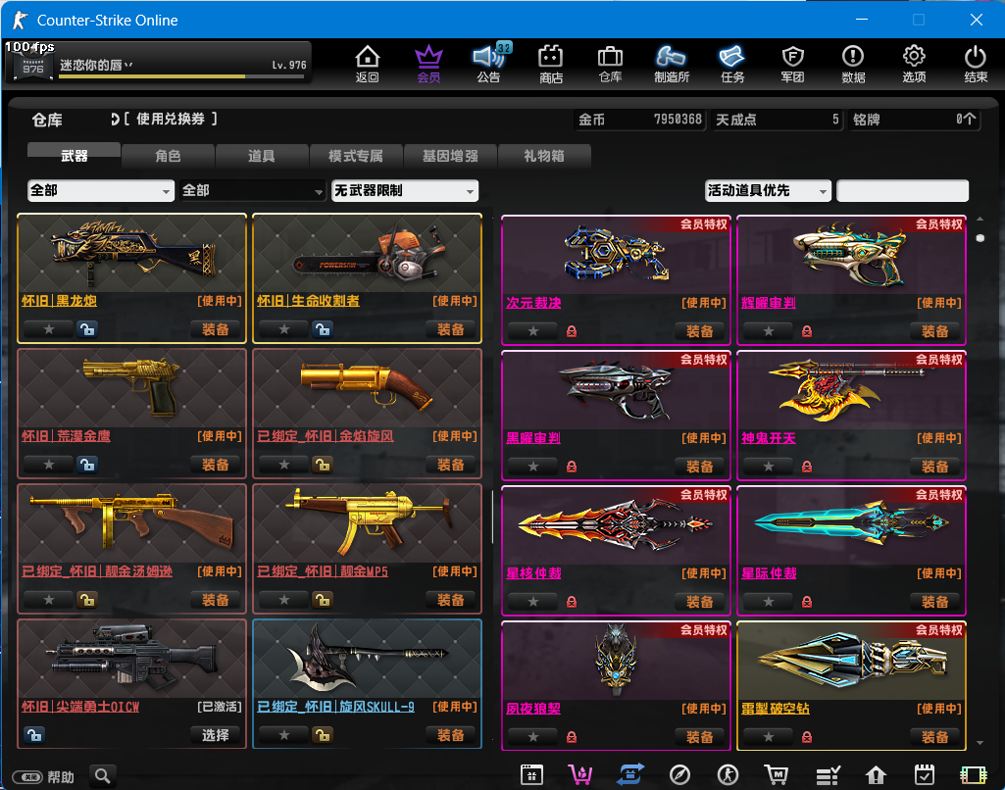Toggle the 帮助 help switch

(28, 777)
